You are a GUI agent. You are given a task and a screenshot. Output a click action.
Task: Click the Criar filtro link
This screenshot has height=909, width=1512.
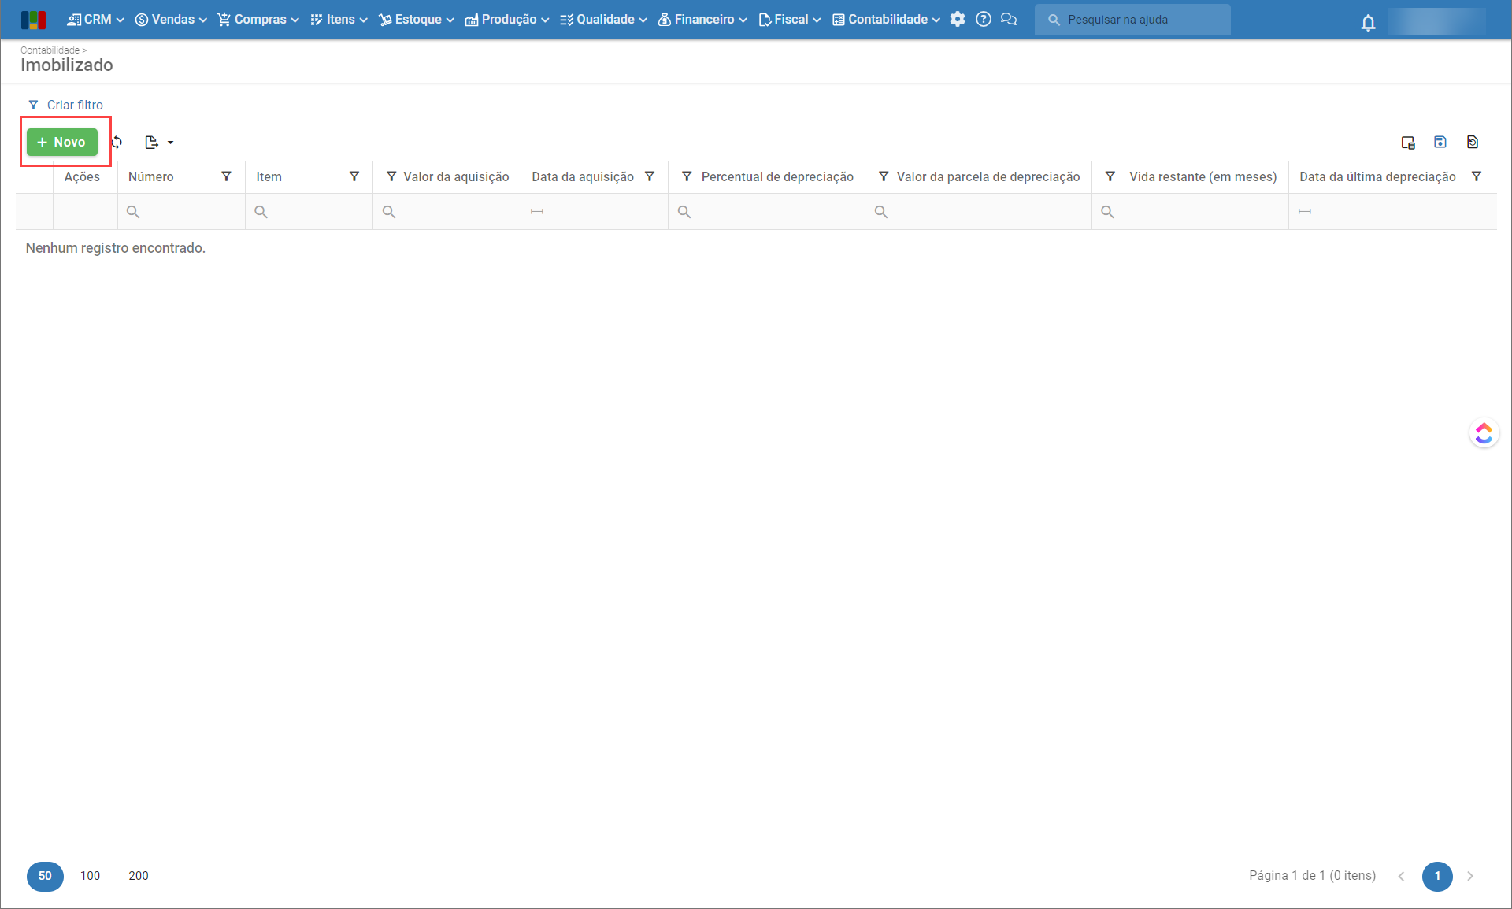pyautogui.click(x=74, y=105)
